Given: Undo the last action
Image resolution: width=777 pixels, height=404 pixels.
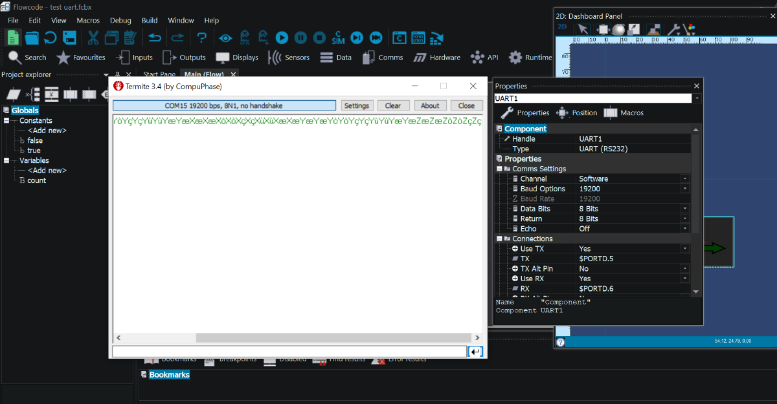Looking at the screenshot, I should (x=155, y=37).
